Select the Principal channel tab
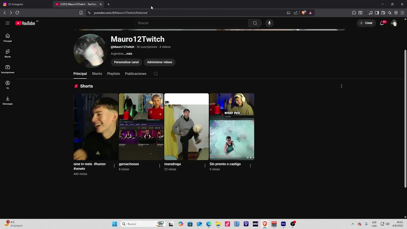 coord(80,74)
